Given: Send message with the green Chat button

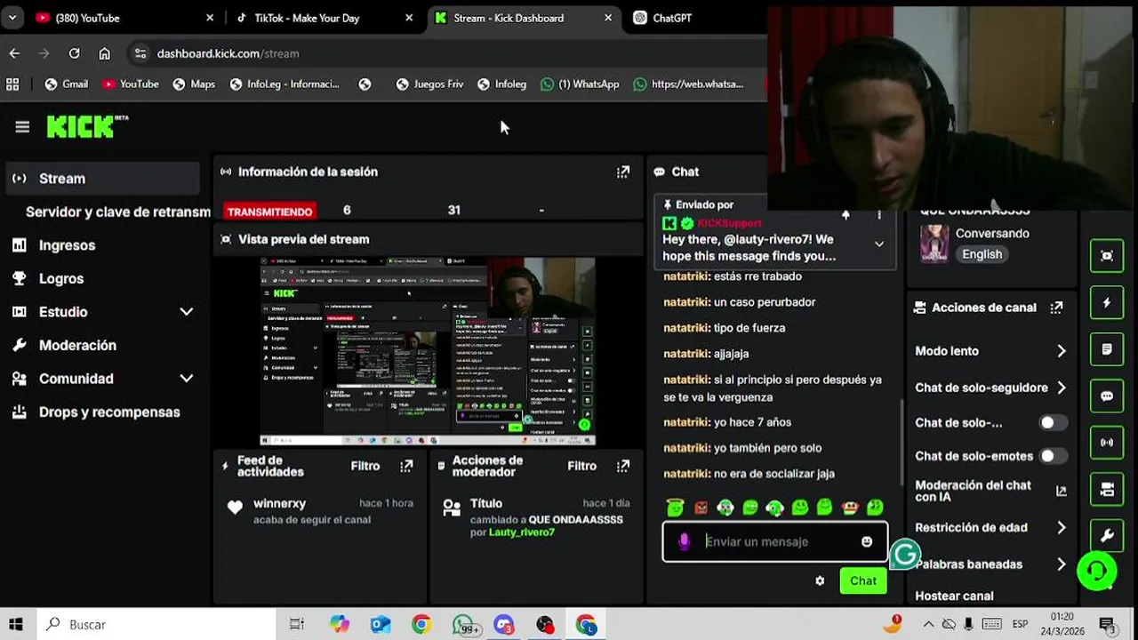Looking at the screenshot, I should tap(863, 580).
